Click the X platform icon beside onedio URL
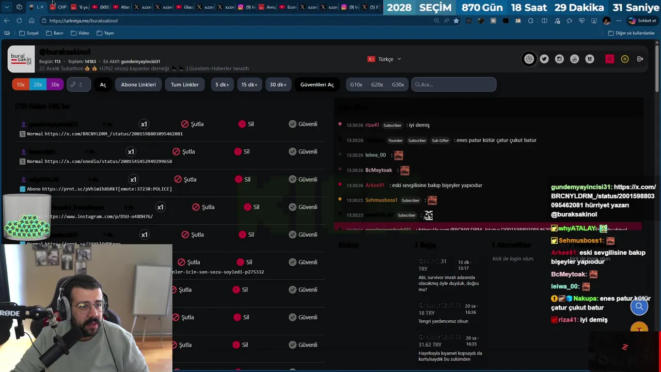 pyautogui.click(x=22, y=161)
